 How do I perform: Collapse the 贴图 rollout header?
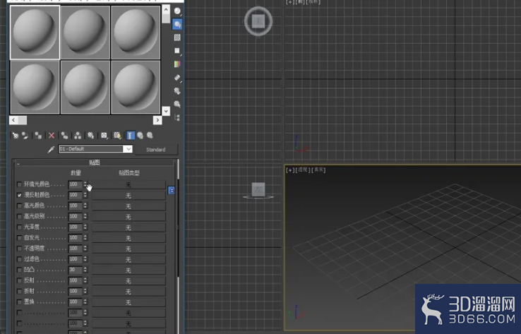click(95, 162)
